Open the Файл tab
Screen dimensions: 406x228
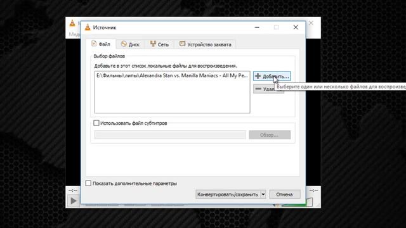tap(101, 44)
